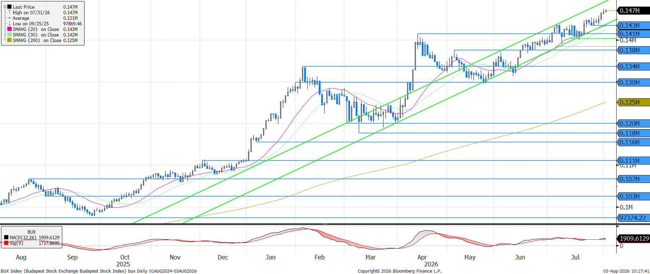Click the Low marker icon in legend

9,24
